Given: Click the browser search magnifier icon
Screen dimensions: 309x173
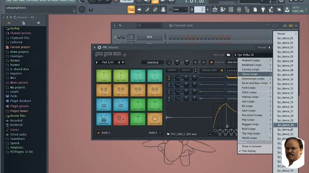Looking at the screenshot, I should (15, 17).
